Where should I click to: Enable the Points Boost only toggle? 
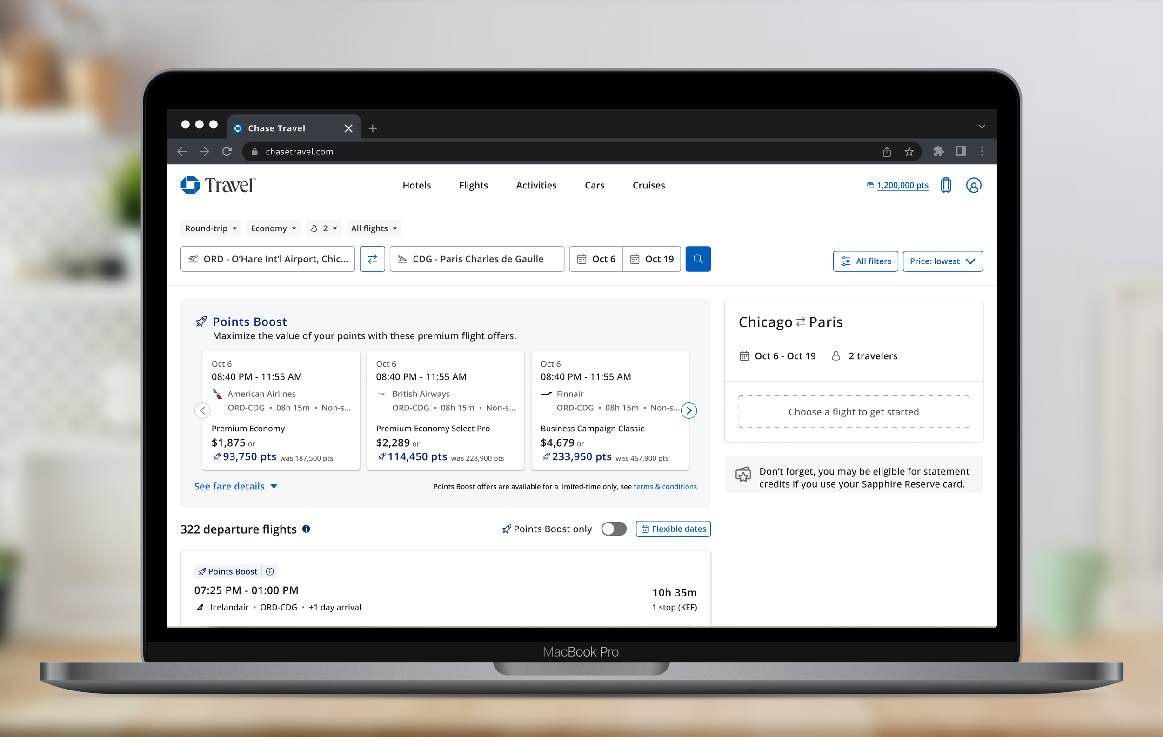614,529
